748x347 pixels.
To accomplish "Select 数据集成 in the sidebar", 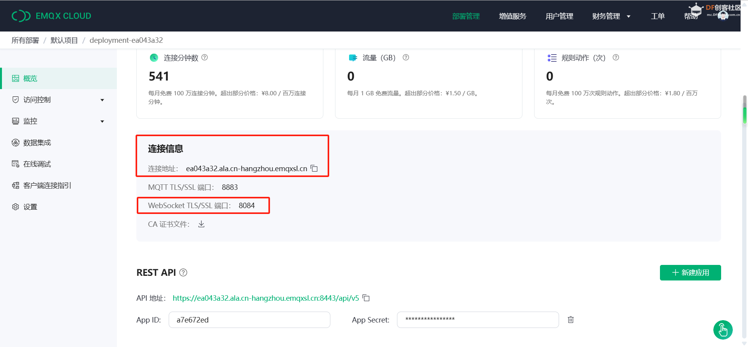I will (x=58, y=143).
